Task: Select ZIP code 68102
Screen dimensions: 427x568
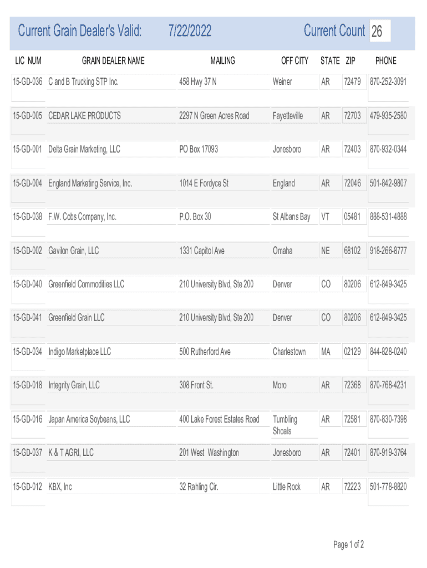Action: tap(352, 251)
